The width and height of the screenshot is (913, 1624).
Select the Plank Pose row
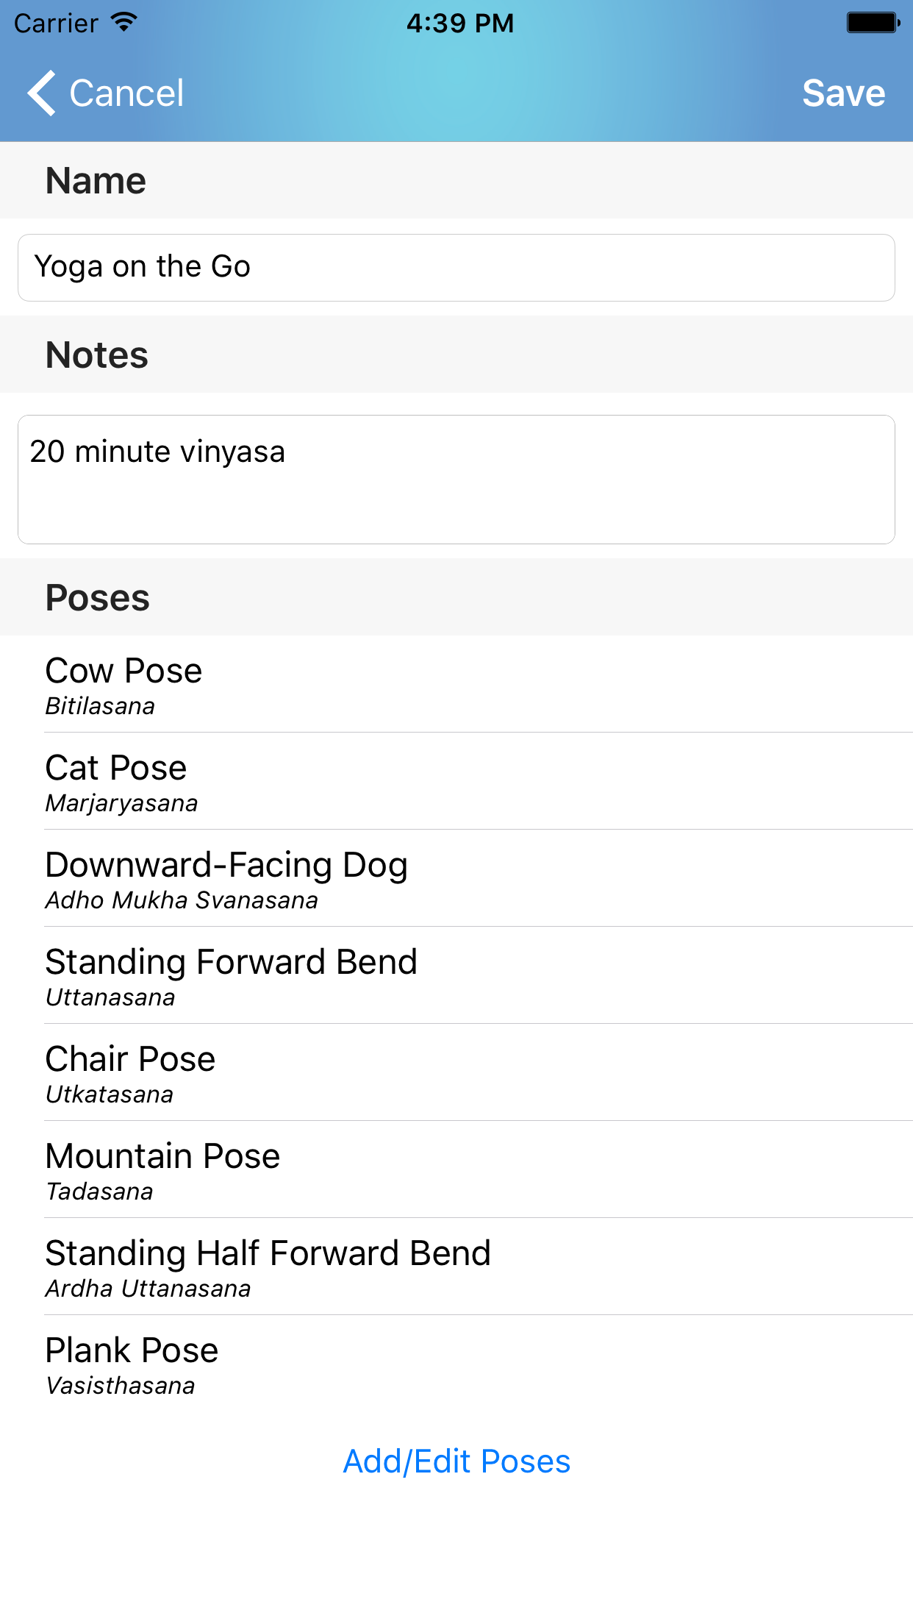[x=456, y=1364]
